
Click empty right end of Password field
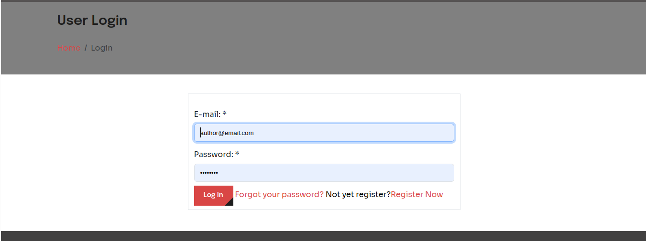tap(430, 173)
